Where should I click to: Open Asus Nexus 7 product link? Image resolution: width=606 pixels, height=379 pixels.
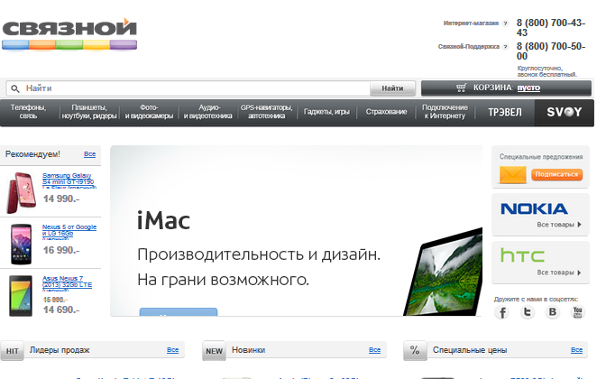68,284
